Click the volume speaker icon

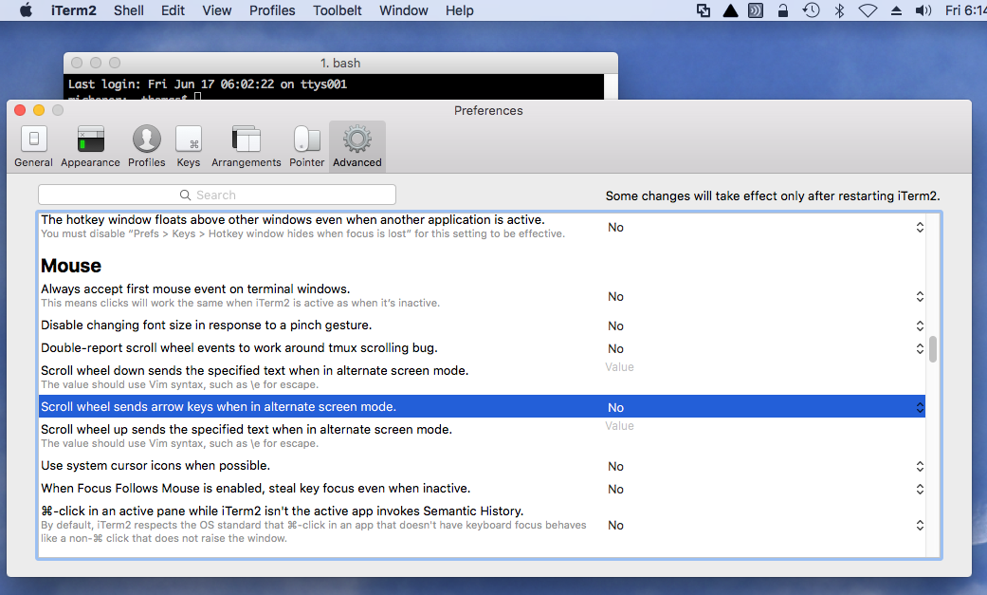pyautogui.click(x=923, y=10)
